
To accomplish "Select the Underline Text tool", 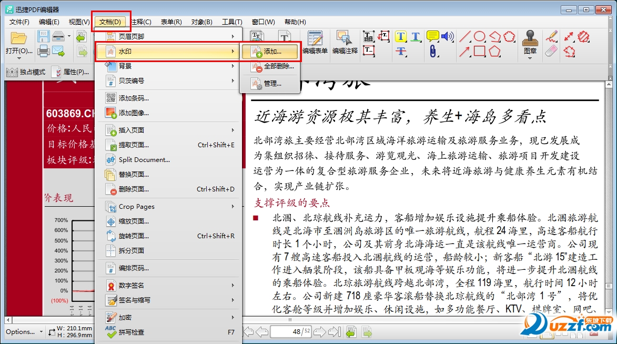I will (416, 37).
